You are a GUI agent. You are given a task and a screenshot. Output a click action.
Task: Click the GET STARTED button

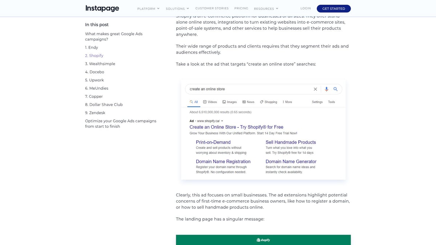pyautogui.click(x=334, y=8)
